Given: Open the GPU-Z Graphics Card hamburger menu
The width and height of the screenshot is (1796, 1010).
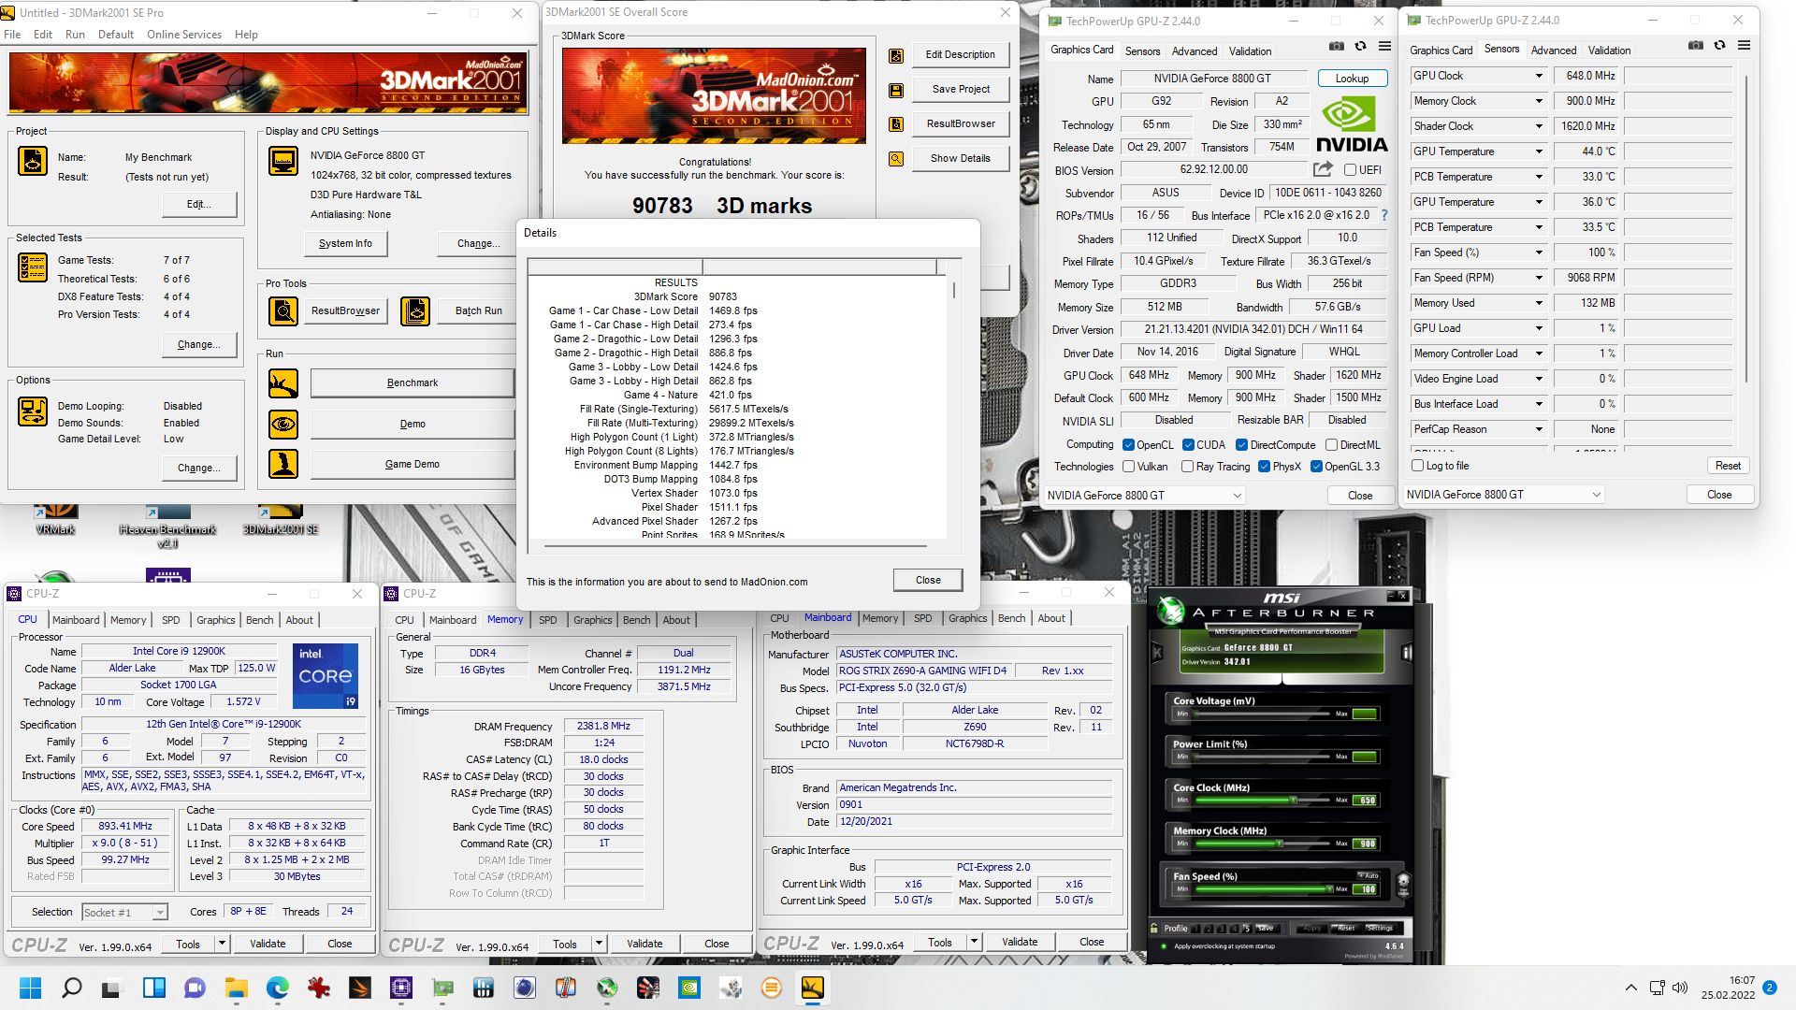Looking at the screenshot, I should click(x=1385, y=46).
